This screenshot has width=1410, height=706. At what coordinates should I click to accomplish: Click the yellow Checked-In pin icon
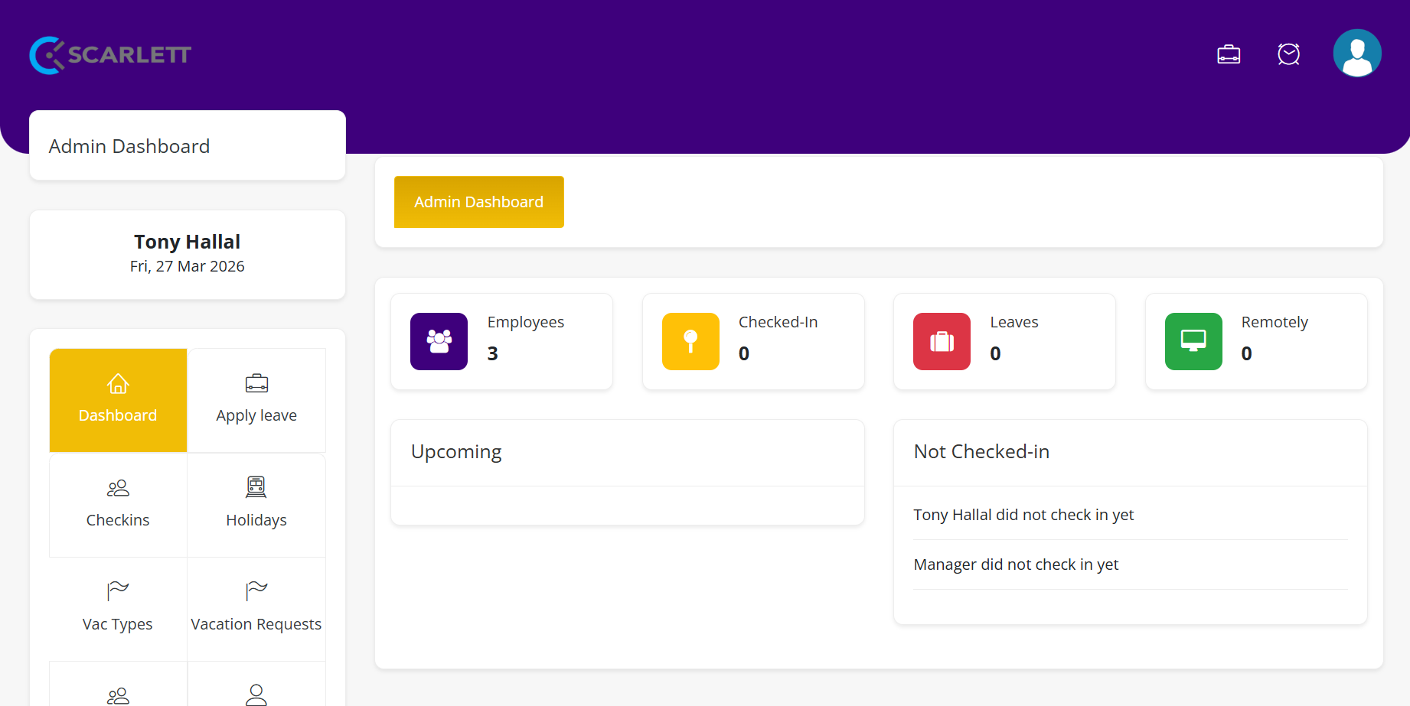690,341
